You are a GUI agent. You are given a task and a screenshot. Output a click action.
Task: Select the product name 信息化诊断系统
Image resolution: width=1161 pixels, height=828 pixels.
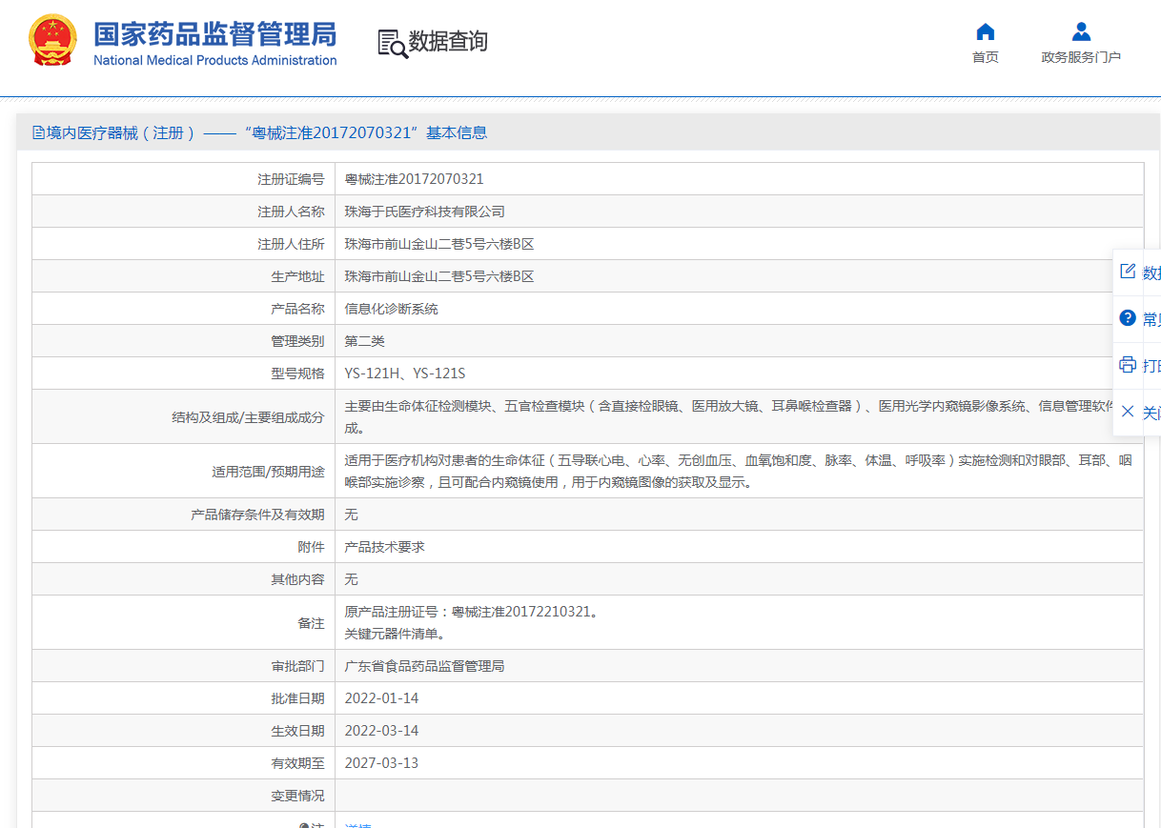[x=391, y=309]
